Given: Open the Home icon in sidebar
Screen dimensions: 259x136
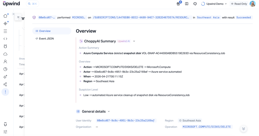Looking at the screenshot, I should pos(5,16).
